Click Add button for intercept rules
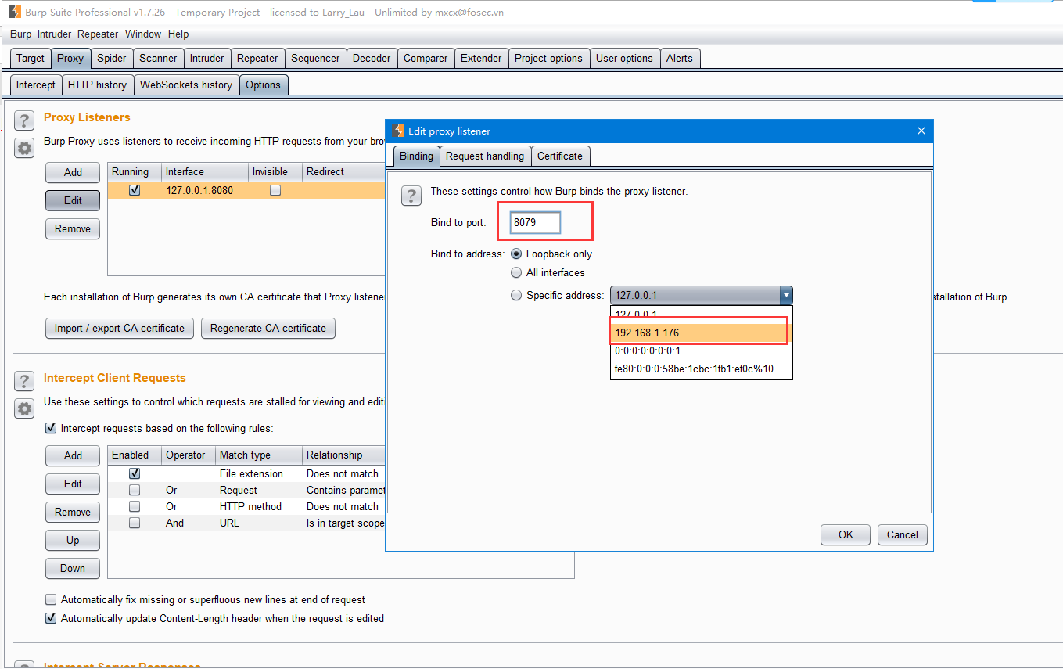Screen dimensions: 1063x669 point(73,455)
